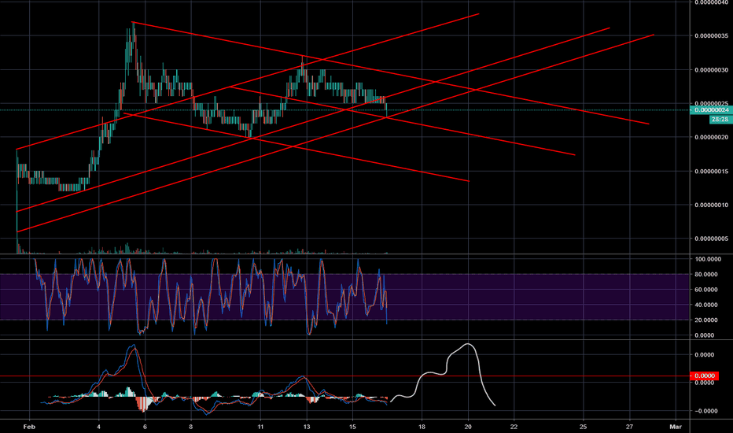The image size is (733, 433).
Task: Click date 6 on the time axis
Action: coord(145,427)
